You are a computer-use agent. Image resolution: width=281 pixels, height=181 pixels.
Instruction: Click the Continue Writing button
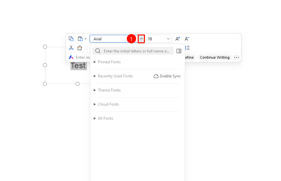[x=215, y=57]
